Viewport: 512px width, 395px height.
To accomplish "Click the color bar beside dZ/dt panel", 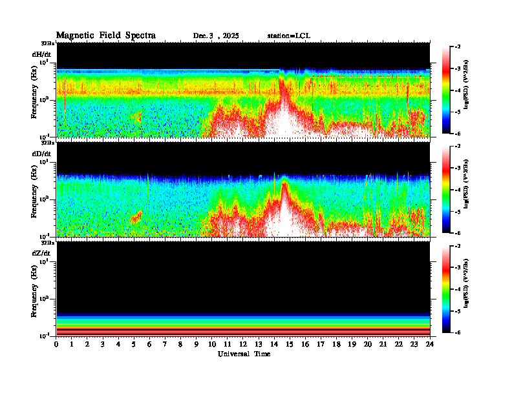I will (x=446, y=289).
